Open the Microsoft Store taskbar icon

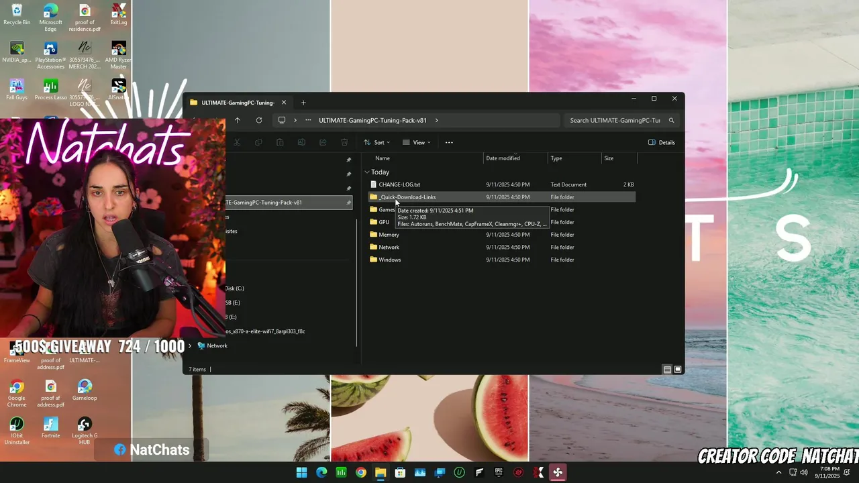click(401, 472)
